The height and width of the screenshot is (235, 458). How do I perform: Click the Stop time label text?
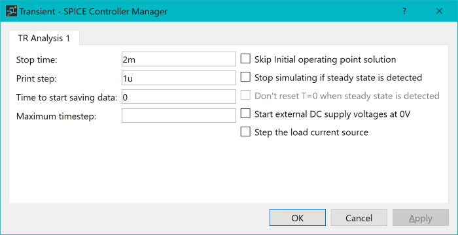point(37,60)
